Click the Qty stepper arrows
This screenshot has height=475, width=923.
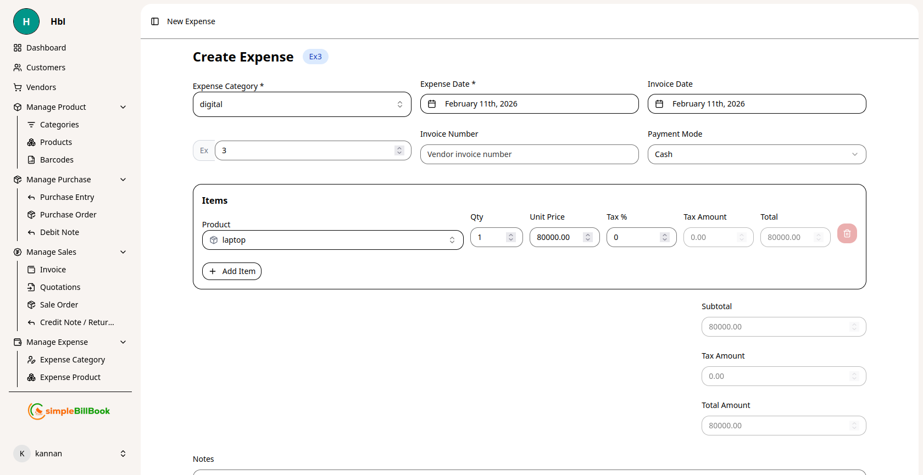[x=511, y=237]
